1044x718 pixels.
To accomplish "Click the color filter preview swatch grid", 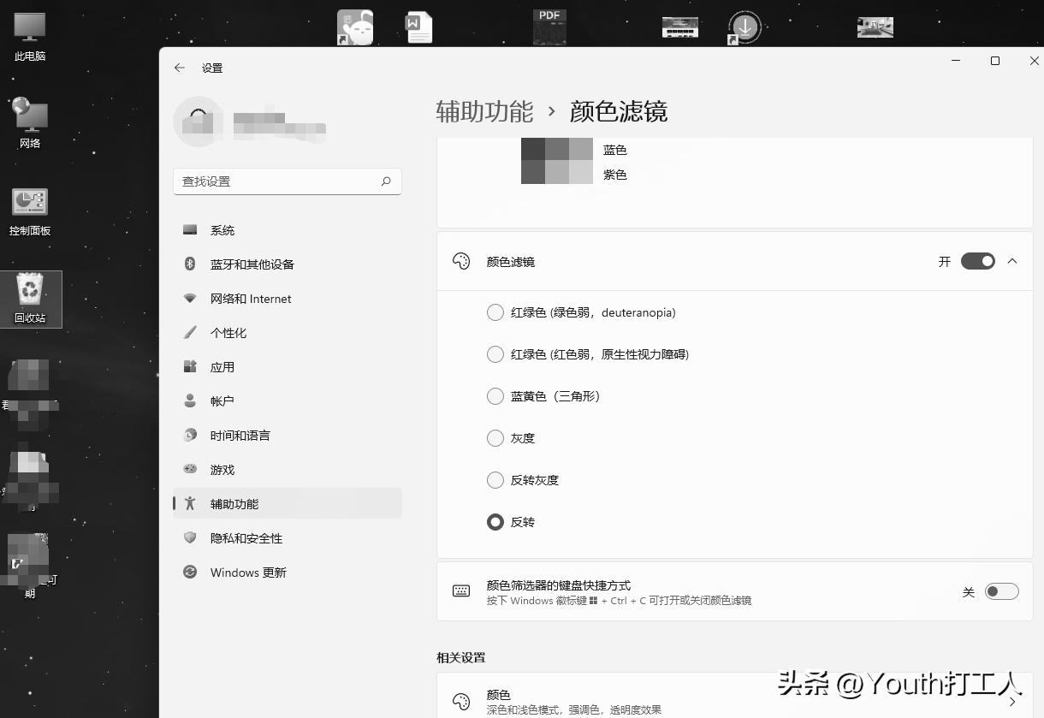I will point(556,161).
